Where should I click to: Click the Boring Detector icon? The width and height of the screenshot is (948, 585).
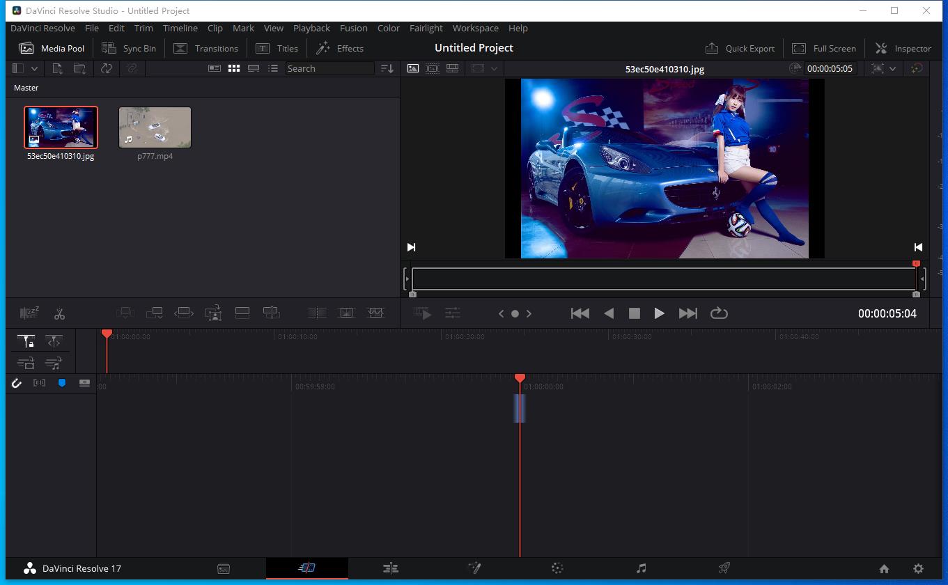tap(29, 313)
